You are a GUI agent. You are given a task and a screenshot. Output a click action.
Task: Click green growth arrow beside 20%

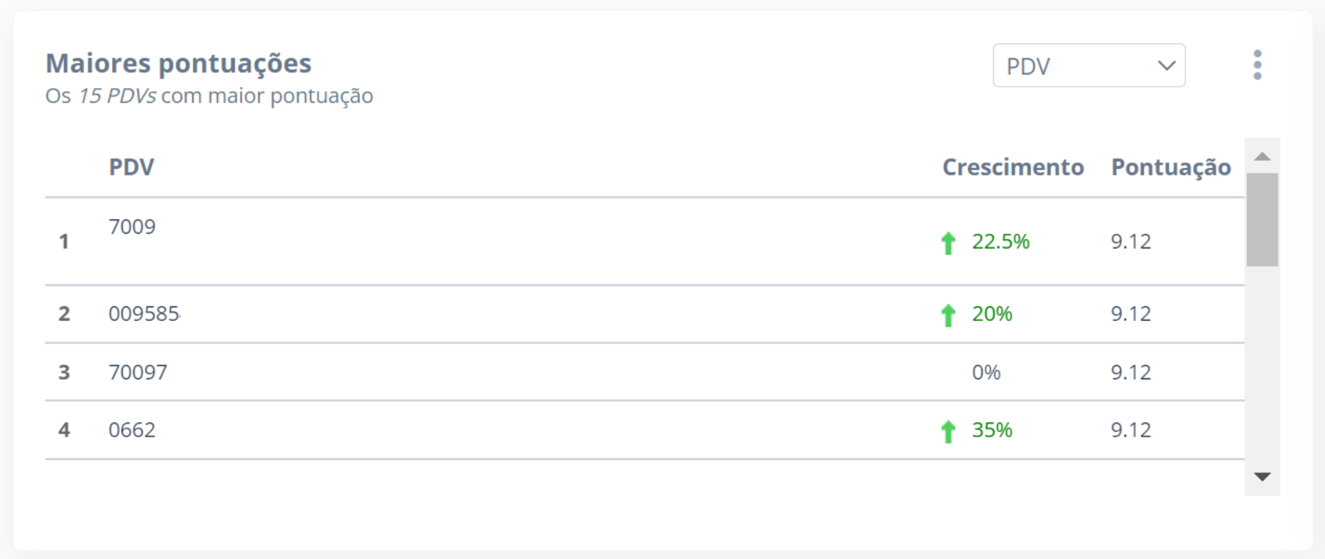click(948, 316)
